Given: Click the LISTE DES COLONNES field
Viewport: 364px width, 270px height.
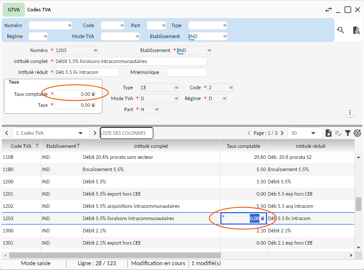Looking at the screenshot, I should [x=126, y=133].
